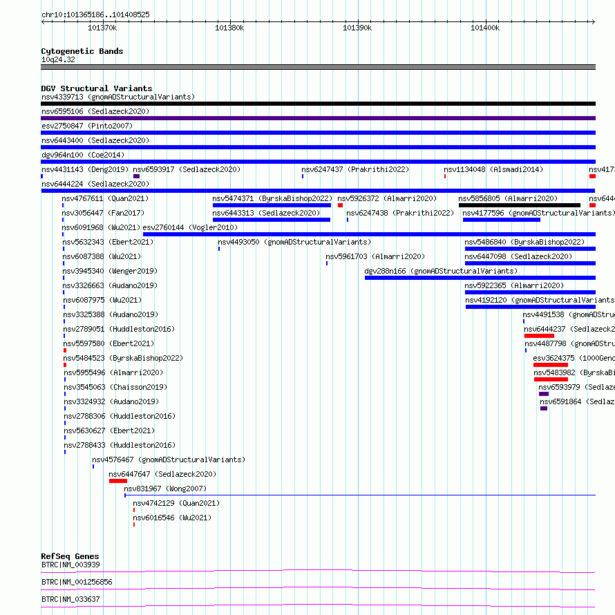This screenshot has height=615, width=615.
Task: Click the nsv4339713 gnomADStructuralVariants label
Action: pyautogui.click(x=118, y=97)
